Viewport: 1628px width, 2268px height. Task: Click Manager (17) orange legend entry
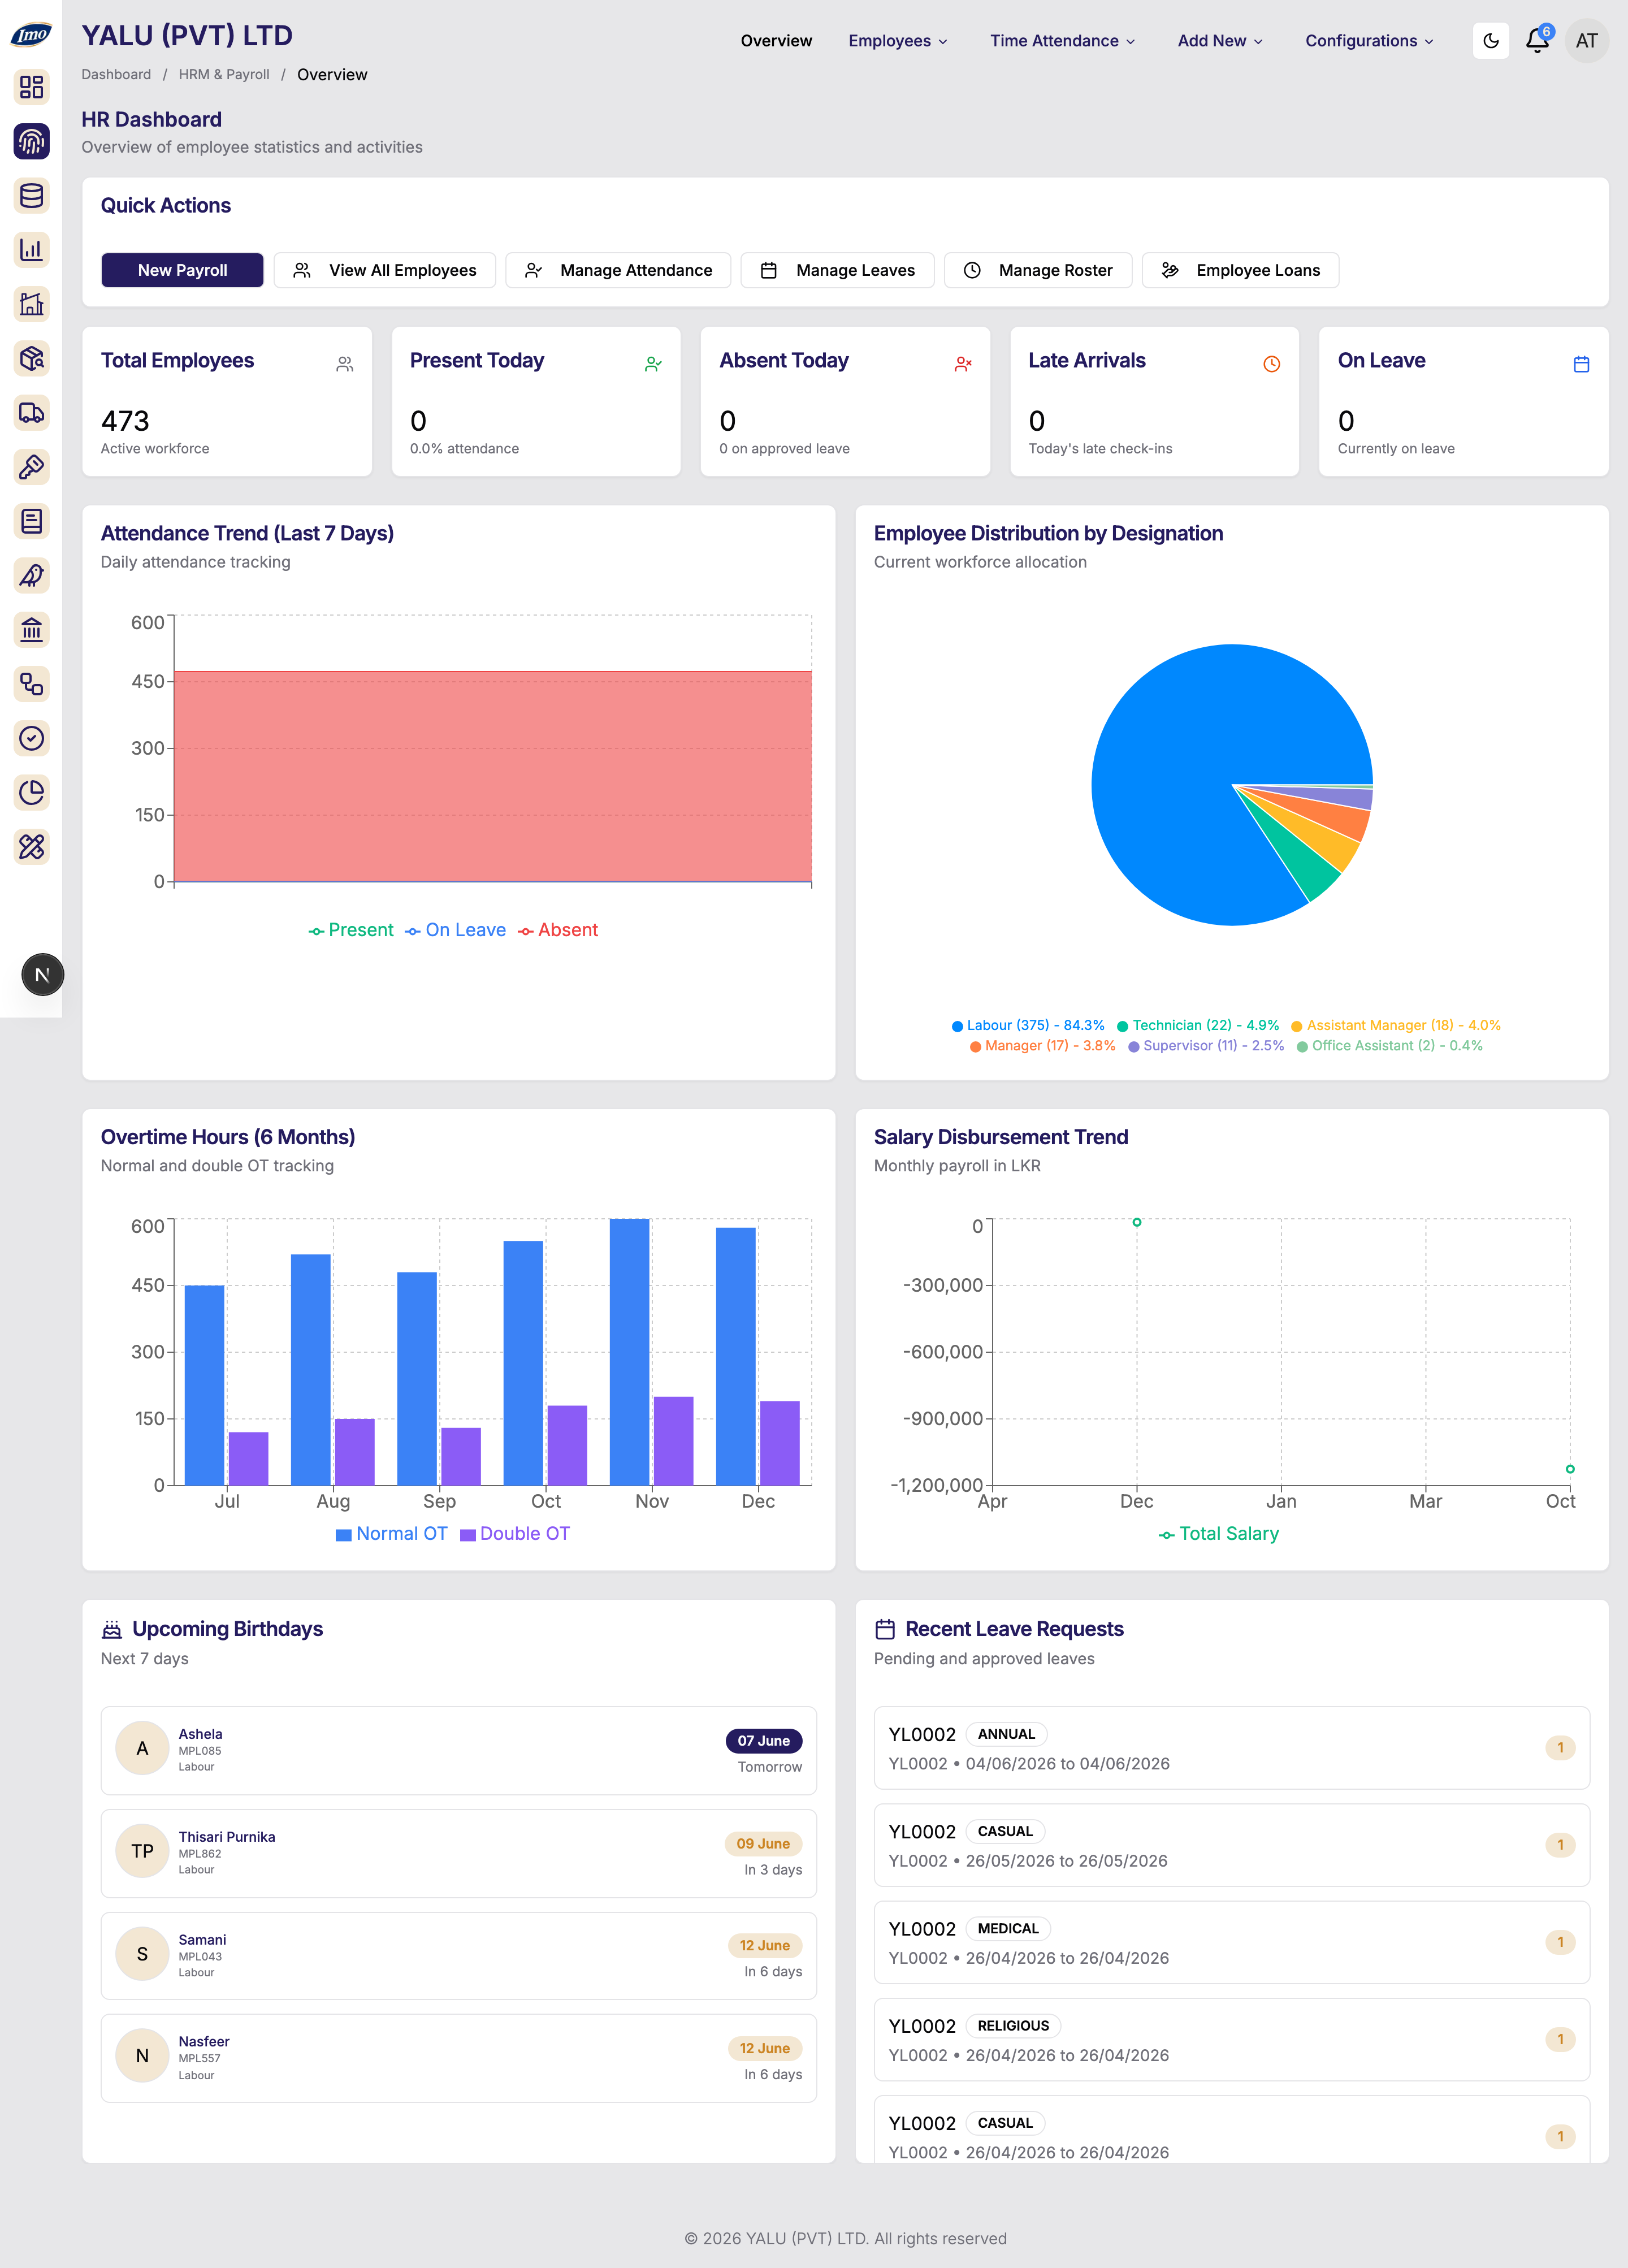(1042, 1046)
